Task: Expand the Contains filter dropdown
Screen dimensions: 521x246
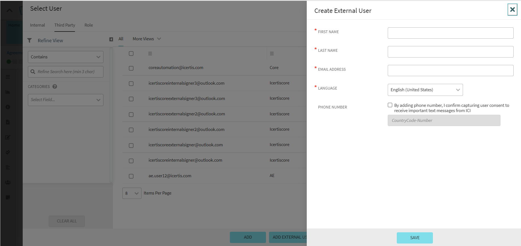Action: 66,57
